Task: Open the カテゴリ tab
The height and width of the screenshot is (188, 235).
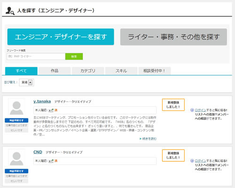Action: tap(88, 71)
